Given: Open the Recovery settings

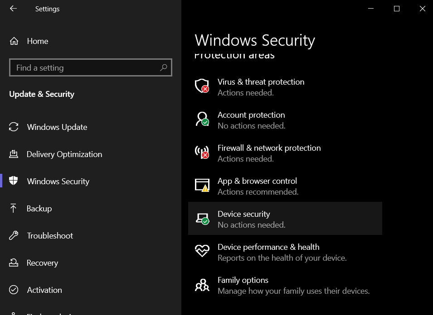Looking at the screenshot, I should (42, 263).
